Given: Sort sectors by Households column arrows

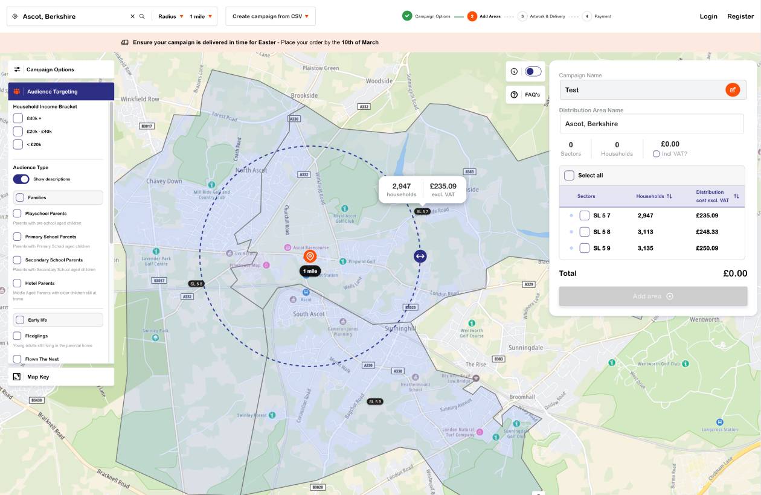Looking at the screenshot, I should (669, 196).
